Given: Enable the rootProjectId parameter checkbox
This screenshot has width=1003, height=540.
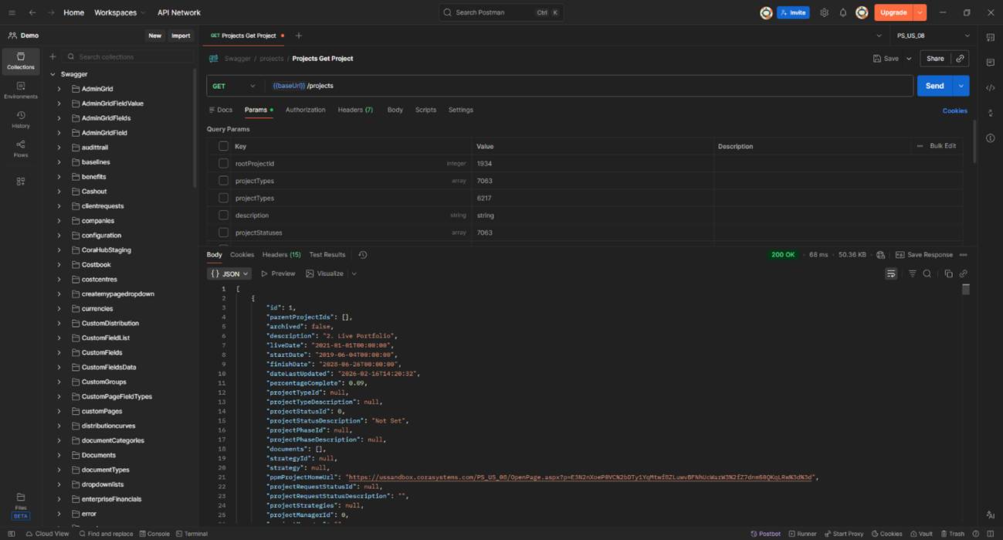Looking at the screenshot, I should pyautogui.click(x=223, y=164).
